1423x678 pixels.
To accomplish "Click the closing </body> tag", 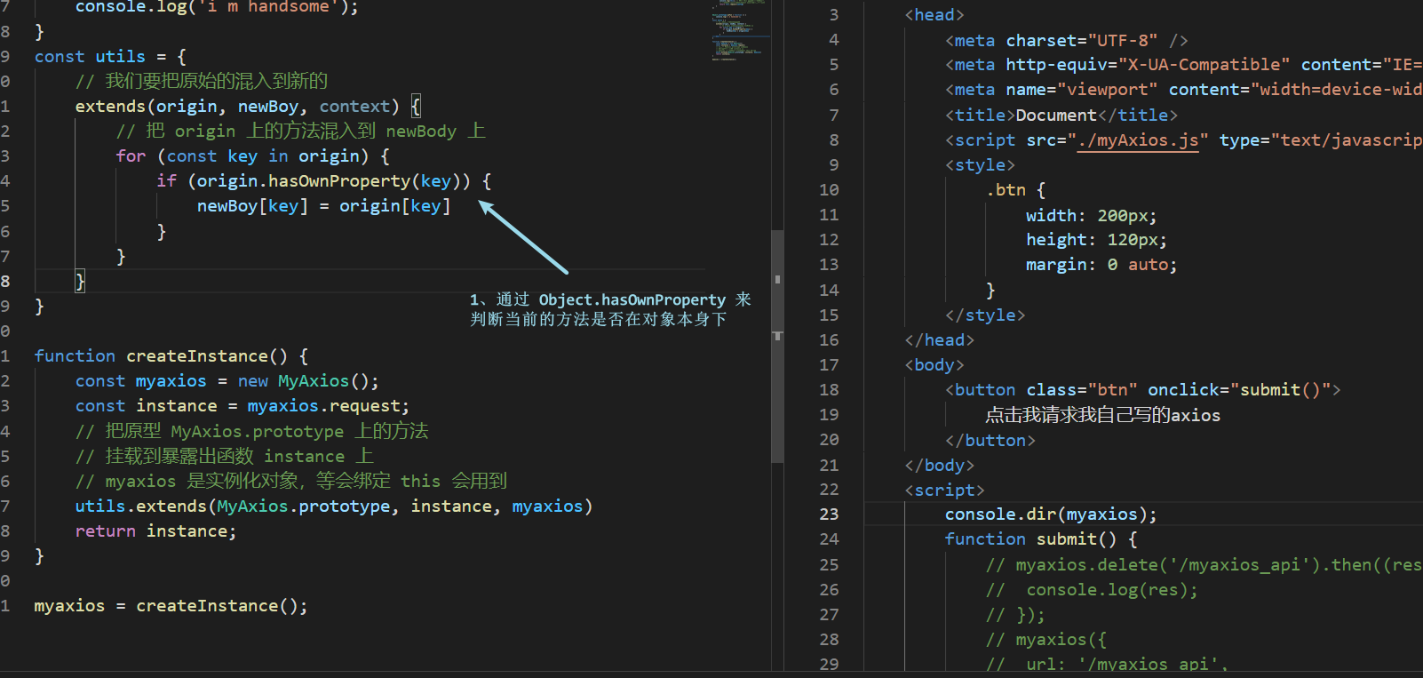I will coord(940,465).
